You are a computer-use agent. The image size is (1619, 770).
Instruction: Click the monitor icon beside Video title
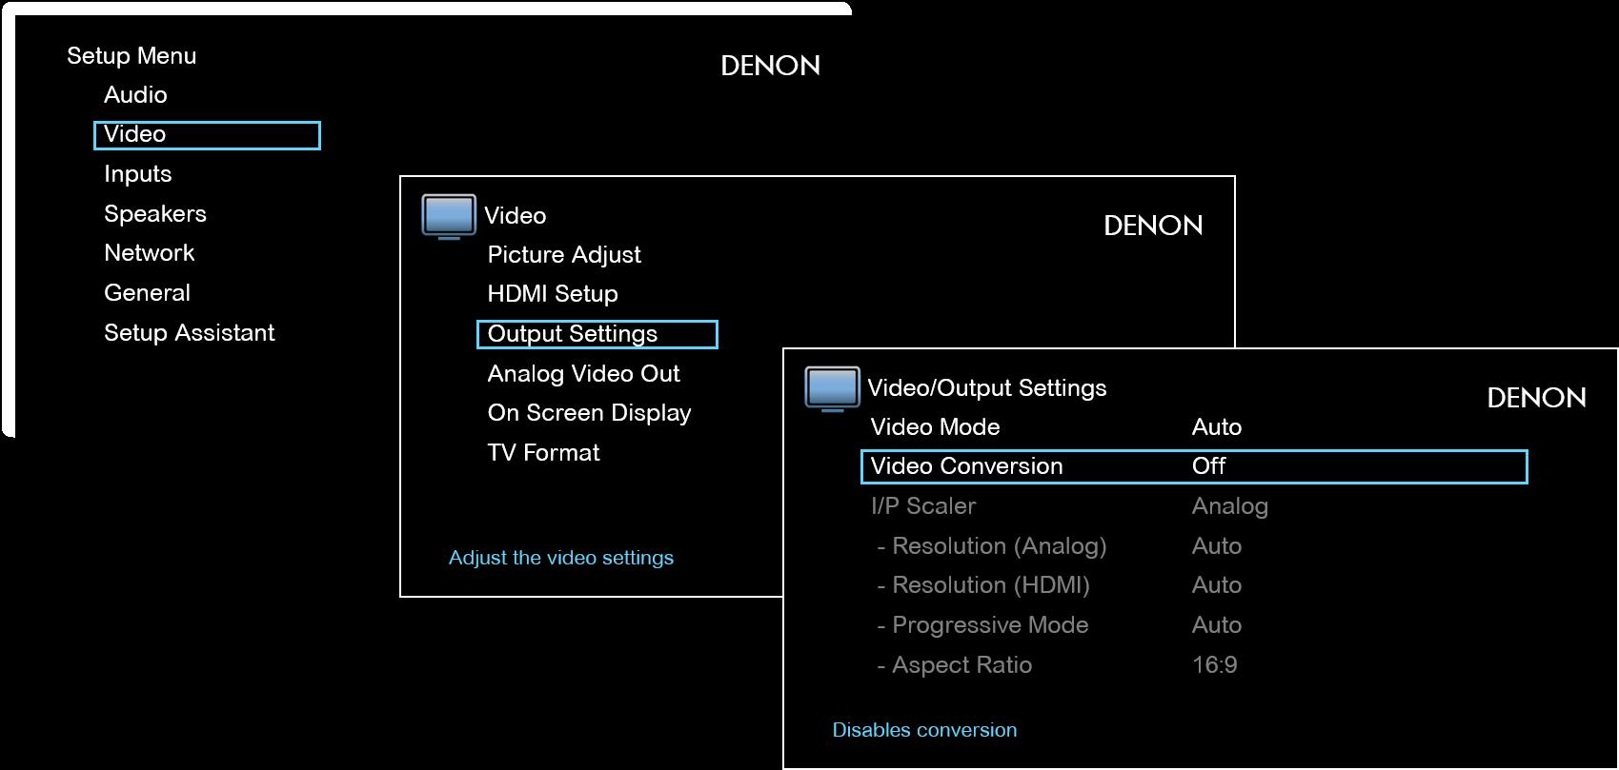(448, 217)
